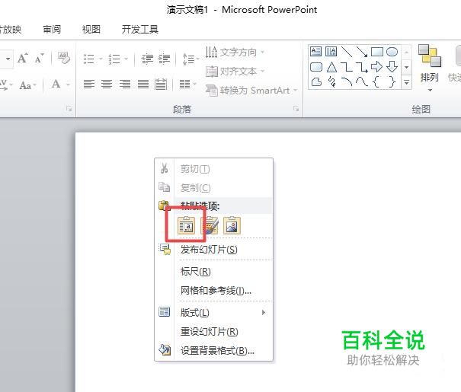
Task: Select the Line shape
Action: coord(347,52)
